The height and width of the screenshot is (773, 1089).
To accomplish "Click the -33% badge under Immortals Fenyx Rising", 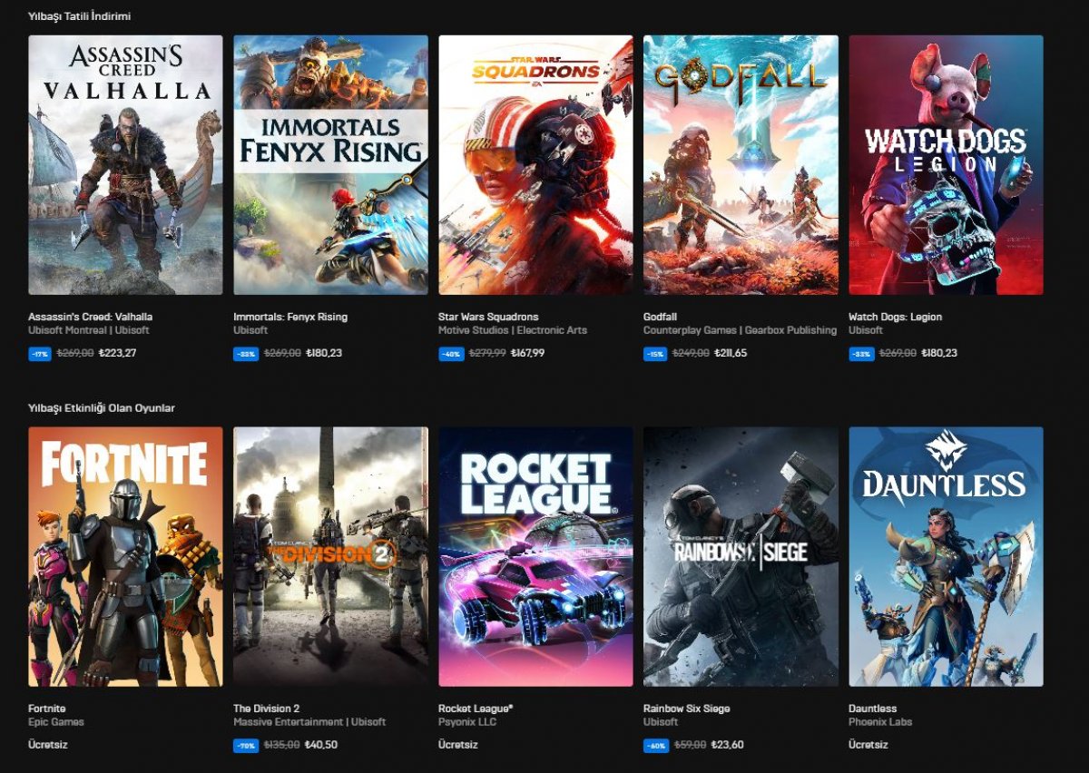I will pos(245,354).
